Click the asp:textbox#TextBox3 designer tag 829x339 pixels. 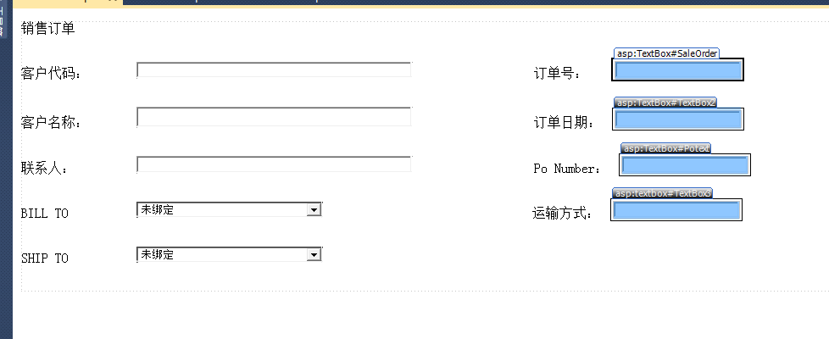tap(662, 193)
